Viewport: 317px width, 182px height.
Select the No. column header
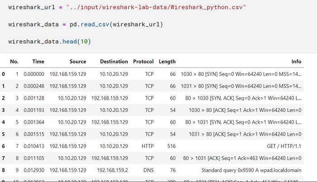pyautogui.click(x=14, y=62)
